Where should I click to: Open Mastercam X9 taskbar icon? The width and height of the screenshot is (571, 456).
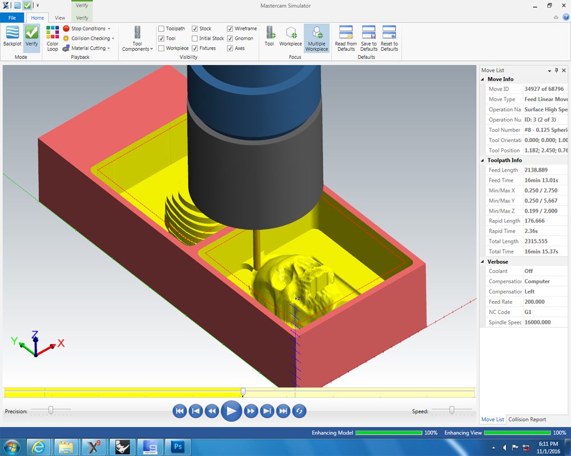click(94, 447)
